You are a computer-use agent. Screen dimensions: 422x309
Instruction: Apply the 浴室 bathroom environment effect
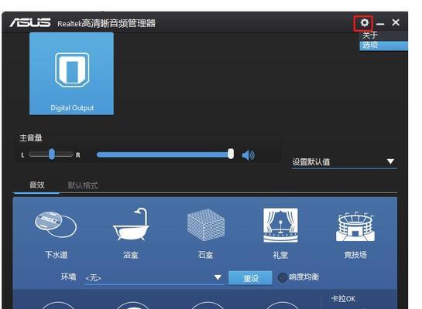coord(131,233)
